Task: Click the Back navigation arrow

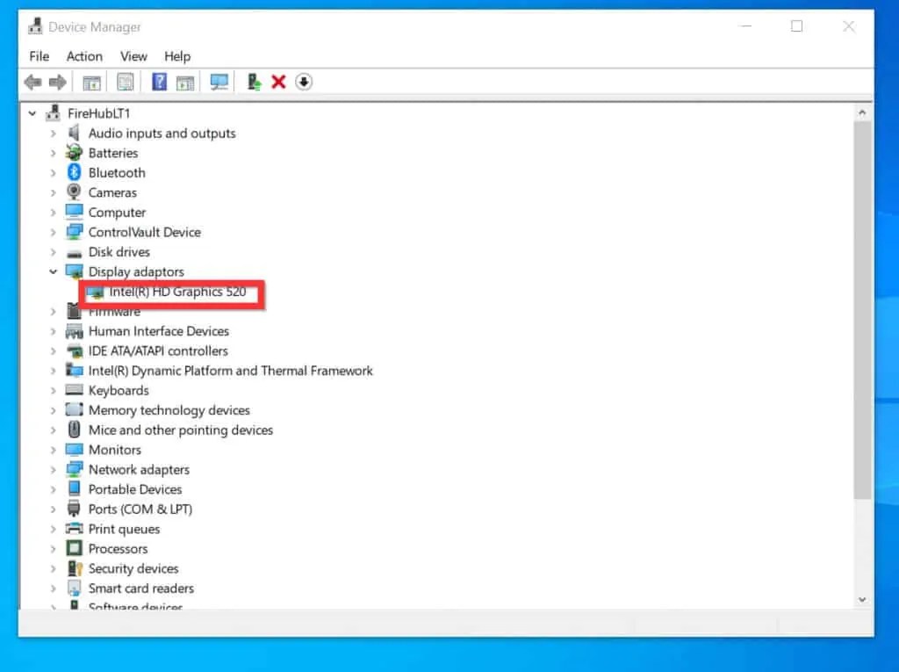Action: tap(32, 82)
